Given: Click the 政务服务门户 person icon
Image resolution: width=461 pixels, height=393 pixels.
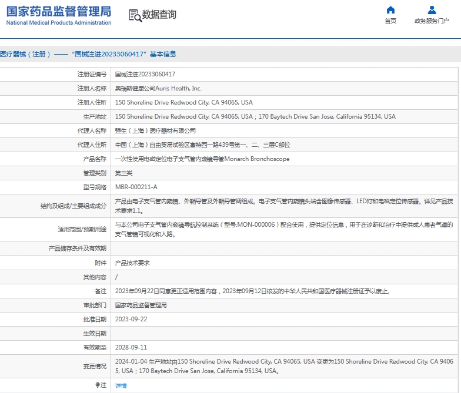Looking at the screenshot, I should click(x=432, y=10).
